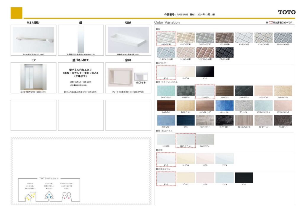The height and width of the screenshot is (210, 303).
Task: Click the water drop tree icon in the mission graphic
Action: click(x=49, y=196)
